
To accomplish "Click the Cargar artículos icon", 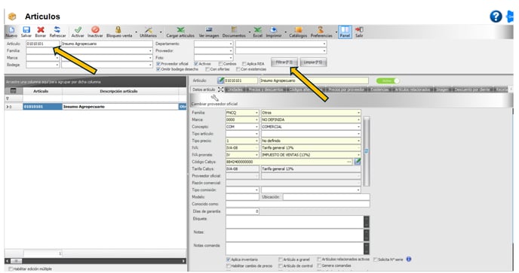I will [x=180, y=30].
